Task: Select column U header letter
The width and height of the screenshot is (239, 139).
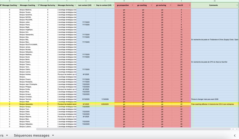Action: pyautogui.click(x=86, y=1)
